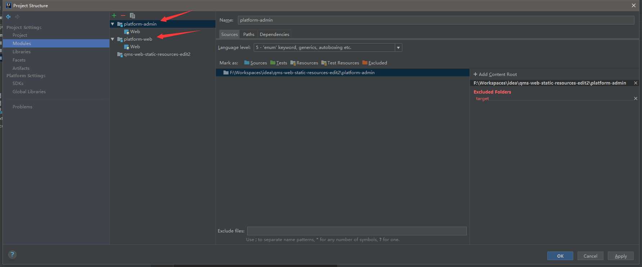The width and height of the screenshot is (642, 267).
Task: Close the Project Structure dialog
Action: click(x=634, y=5)
